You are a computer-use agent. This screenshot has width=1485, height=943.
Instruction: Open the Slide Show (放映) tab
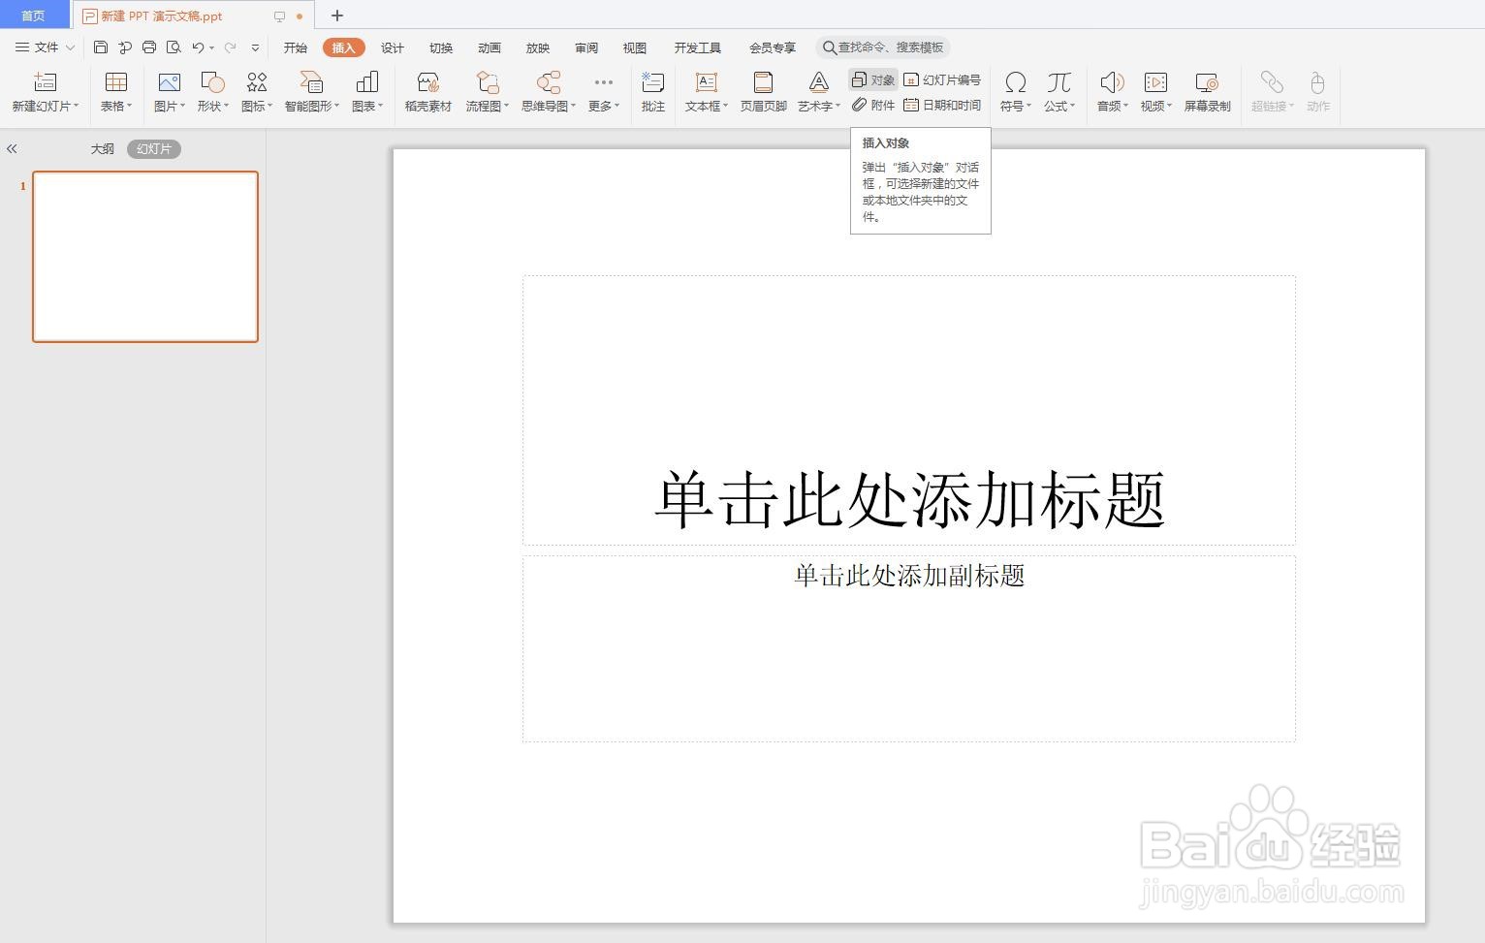538,47
